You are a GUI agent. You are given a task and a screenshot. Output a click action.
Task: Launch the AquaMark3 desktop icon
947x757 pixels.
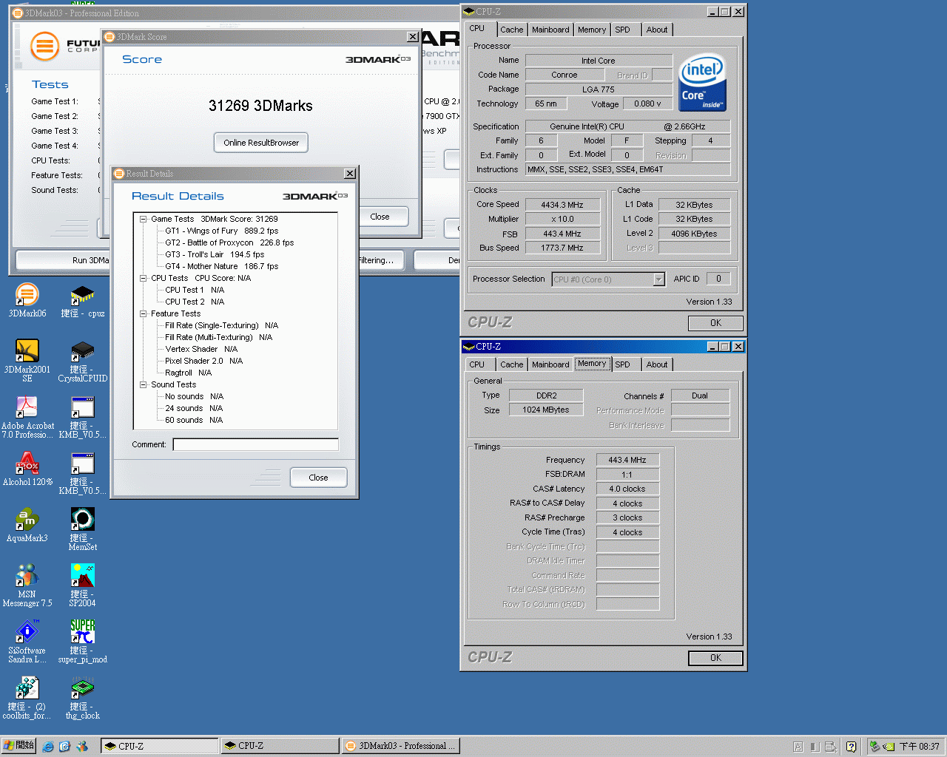pyautogui.click(x=27, y=520)
